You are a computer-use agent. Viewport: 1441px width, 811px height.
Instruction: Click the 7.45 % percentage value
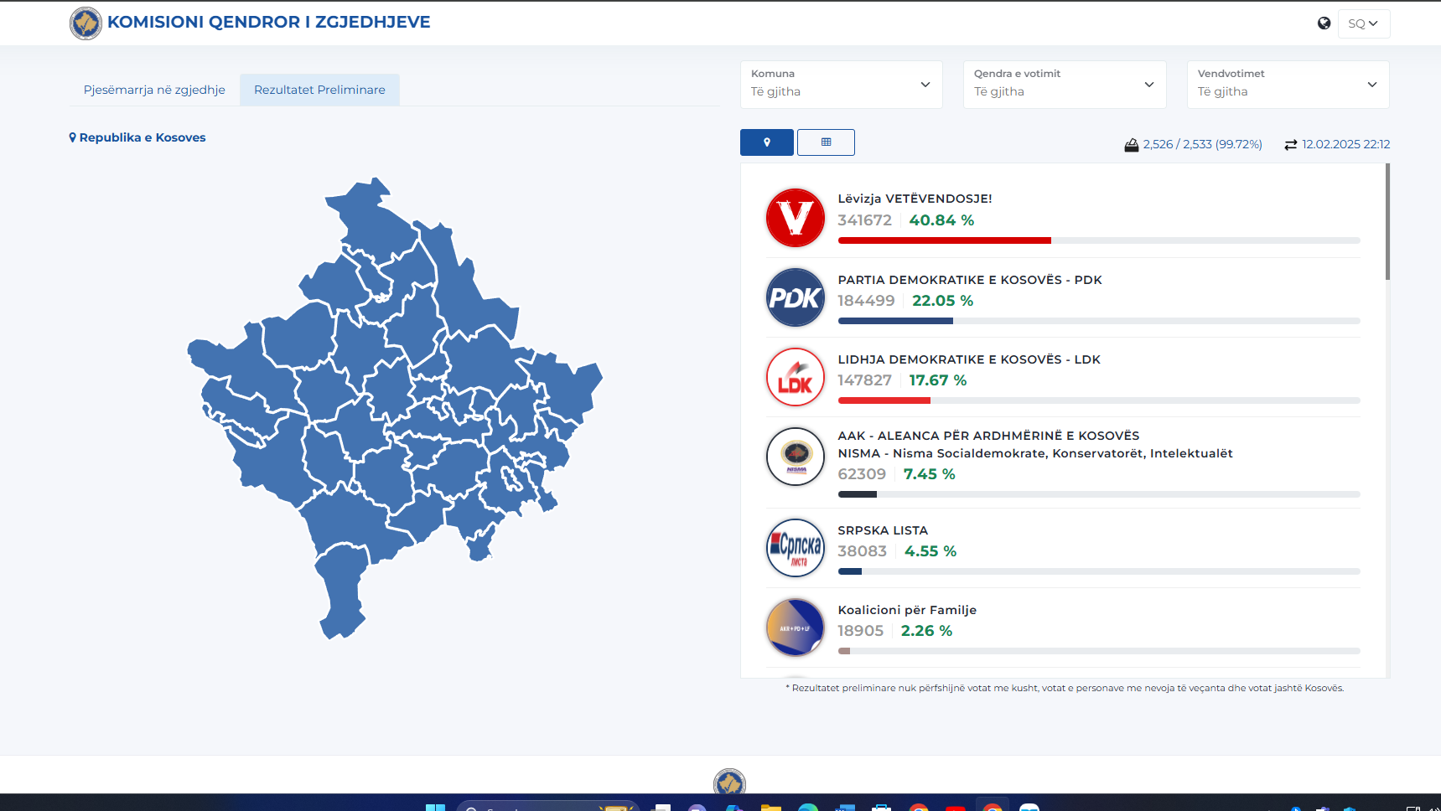click(929, 474)
